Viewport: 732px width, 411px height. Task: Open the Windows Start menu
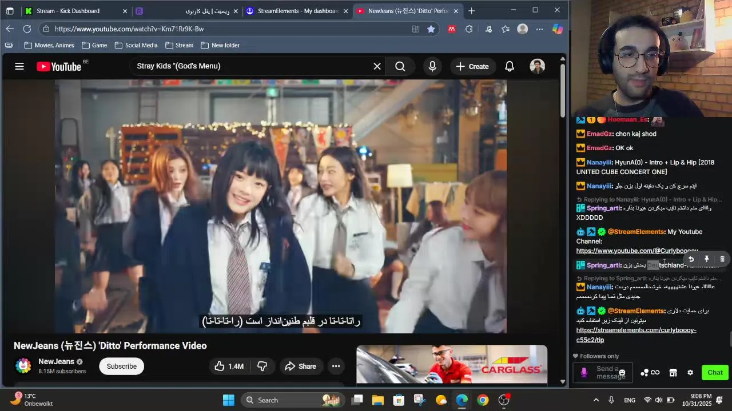point(229,400)
